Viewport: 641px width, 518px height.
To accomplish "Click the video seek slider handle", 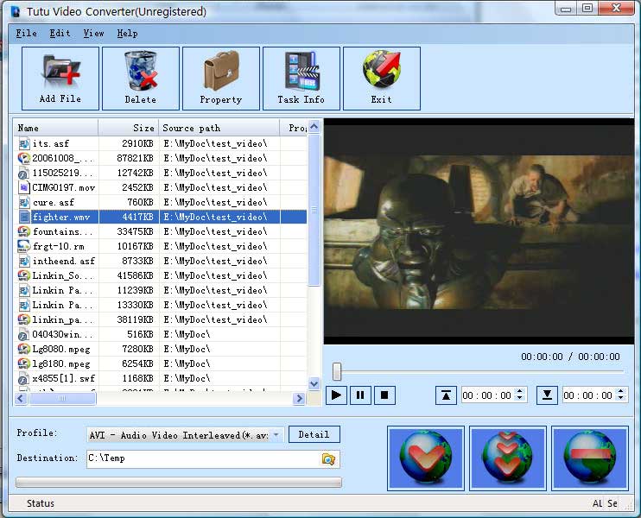I will 337,371.
